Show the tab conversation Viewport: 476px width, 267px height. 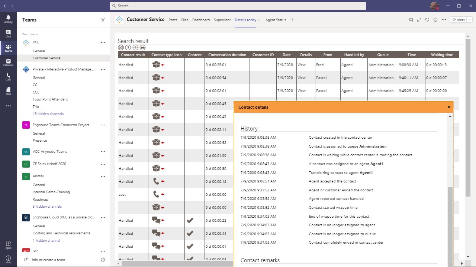coord(411,20)
